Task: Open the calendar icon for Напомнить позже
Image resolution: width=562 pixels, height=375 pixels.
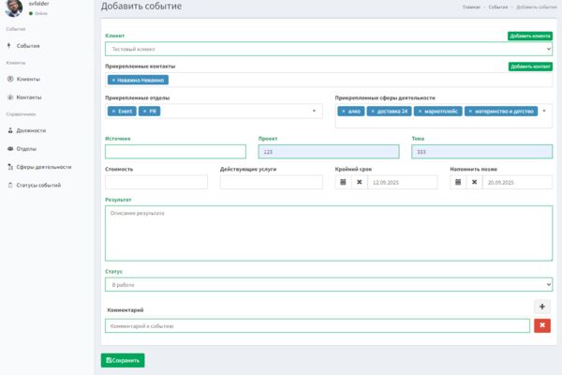Action: pos(458,182)
